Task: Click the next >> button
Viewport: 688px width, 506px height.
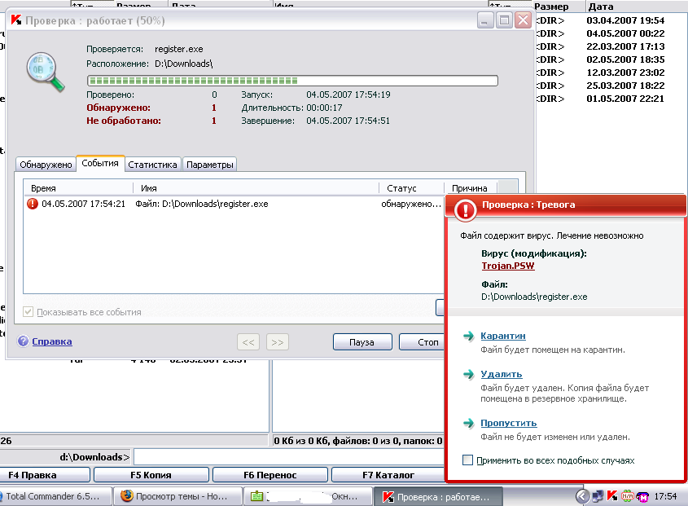Action: click(278, 342)
